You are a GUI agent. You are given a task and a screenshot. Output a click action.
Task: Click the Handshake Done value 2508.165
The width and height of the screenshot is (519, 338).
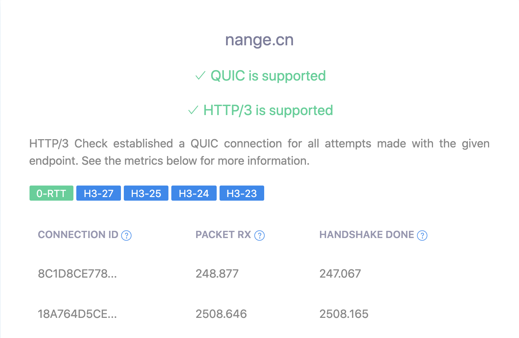pos(344,314)
